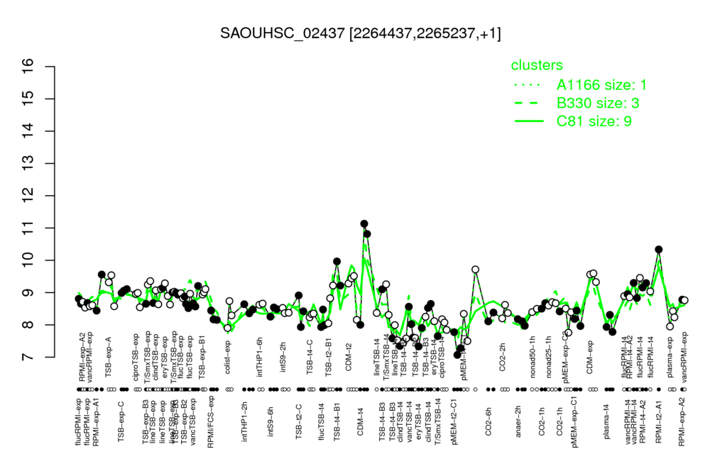Click y-axis tick label 11
Viewport: 727px width, 454px height.
click(28, 228)
